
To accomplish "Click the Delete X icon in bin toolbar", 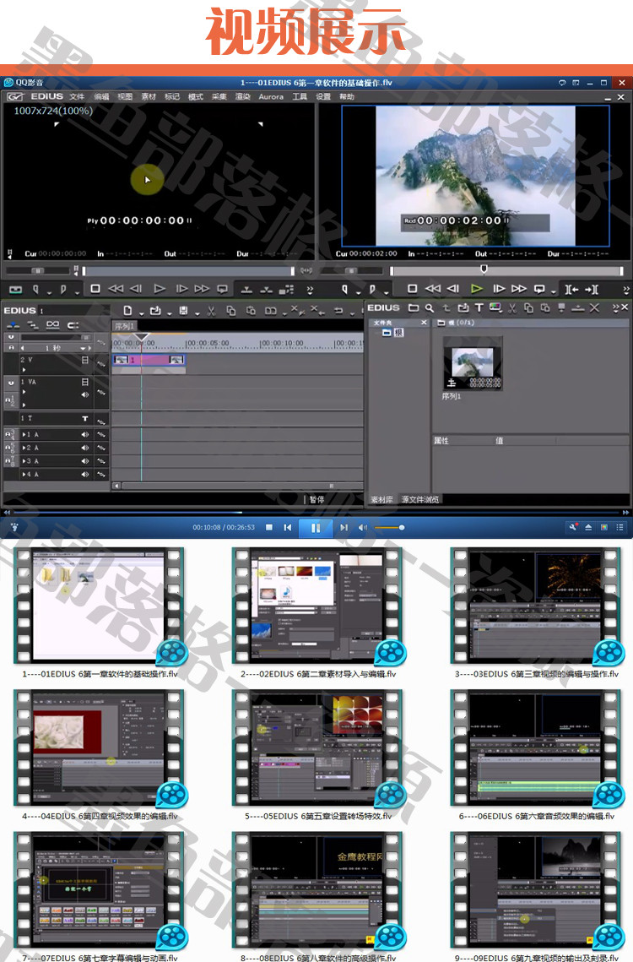I will coord(594,308).
